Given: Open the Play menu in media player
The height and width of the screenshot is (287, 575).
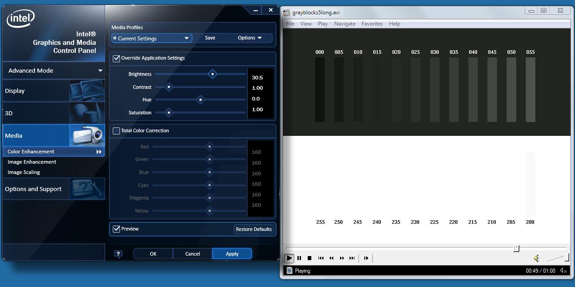Looking at the screenshot, I should click(323, 24).
